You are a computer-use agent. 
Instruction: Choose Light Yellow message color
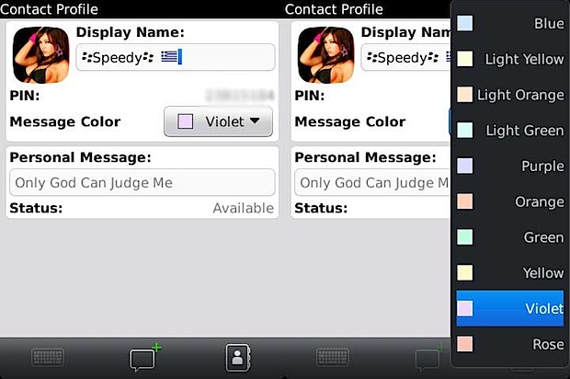pyautogui.click(x=510, y=59)
